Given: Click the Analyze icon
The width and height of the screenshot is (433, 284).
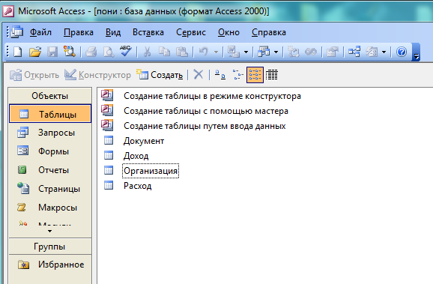Looking at the screenshot, I should pos(264,52).
